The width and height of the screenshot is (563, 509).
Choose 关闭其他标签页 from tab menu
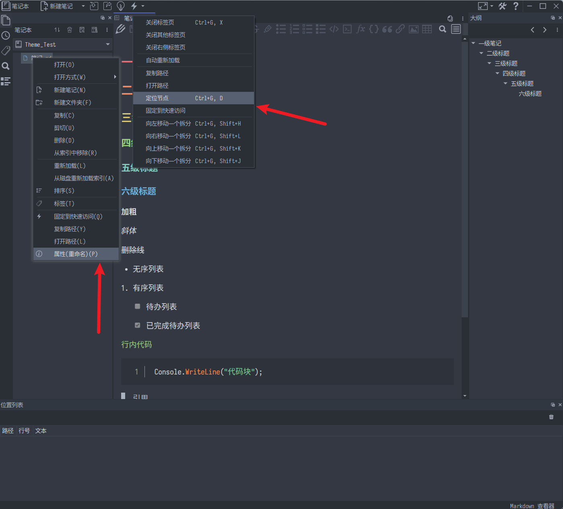(x=194, y=35)
